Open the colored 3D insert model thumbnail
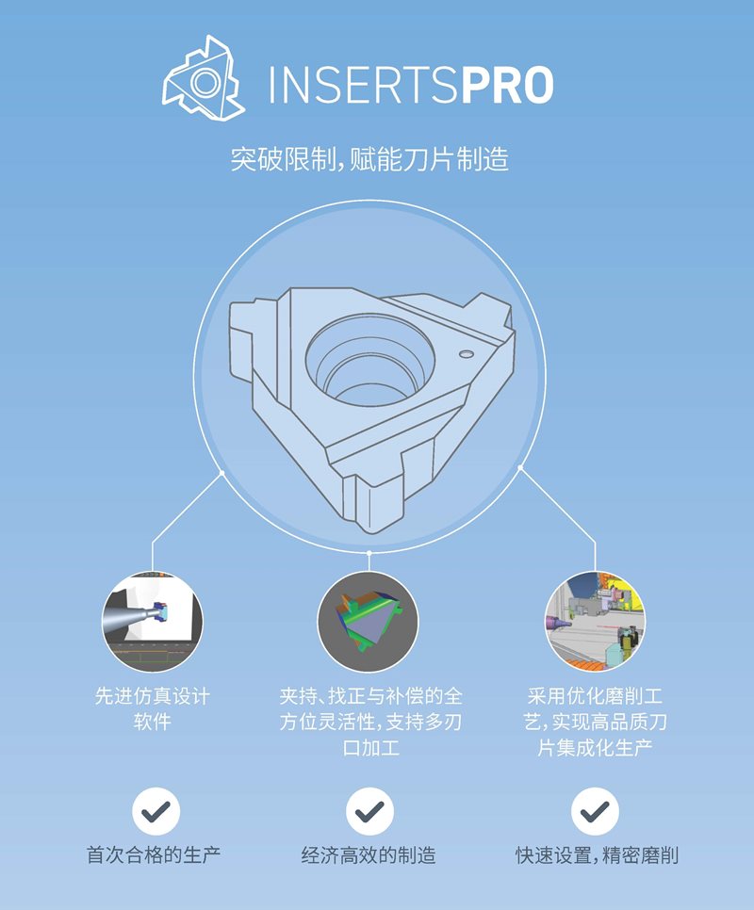This screenshot has width=754, height=910. (x=368, y=622)
